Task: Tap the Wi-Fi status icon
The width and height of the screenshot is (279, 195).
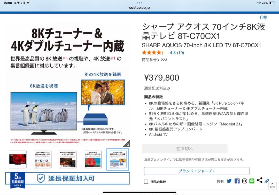Action: point(259,3)
